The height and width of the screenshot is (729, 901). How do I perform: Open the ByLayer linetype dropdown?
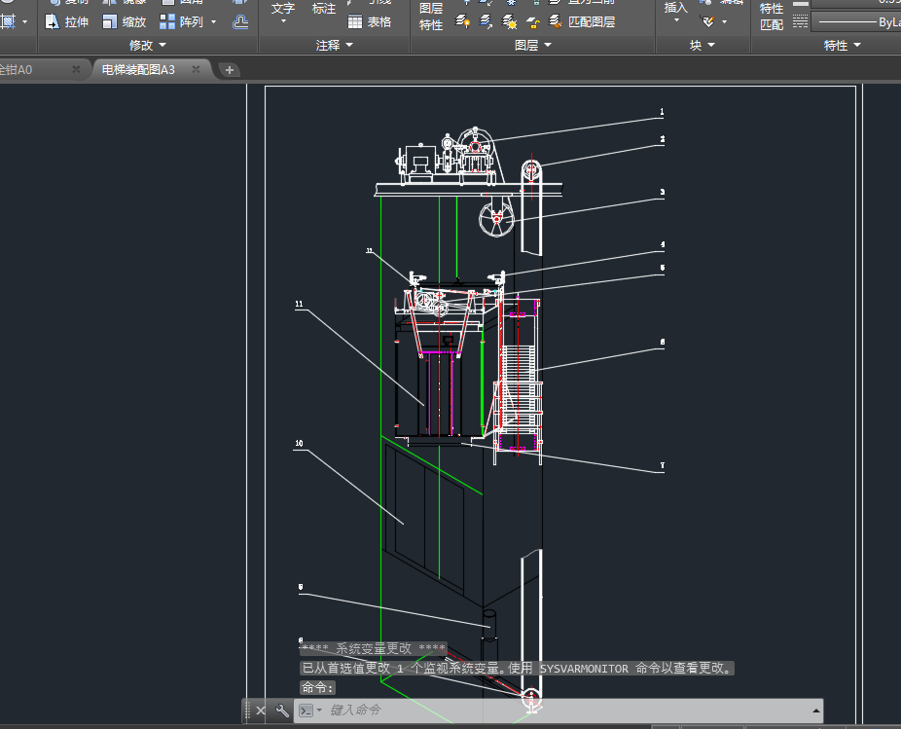(x=856, y=22)
